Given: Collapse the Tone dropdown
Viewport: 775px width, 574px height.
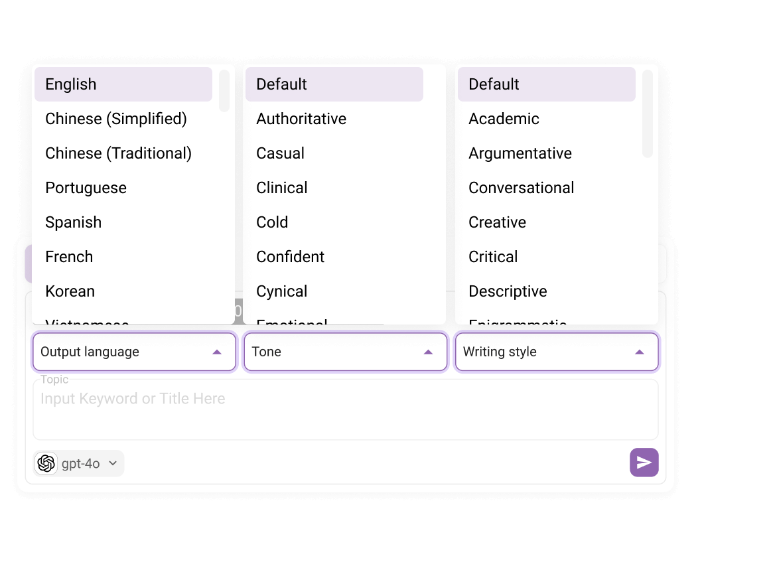Looking at the screenshot, I should pyautogui.click(x=428, y=352).
